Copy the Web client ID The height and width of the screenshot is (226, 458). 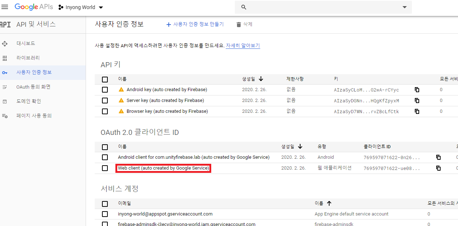438,168
